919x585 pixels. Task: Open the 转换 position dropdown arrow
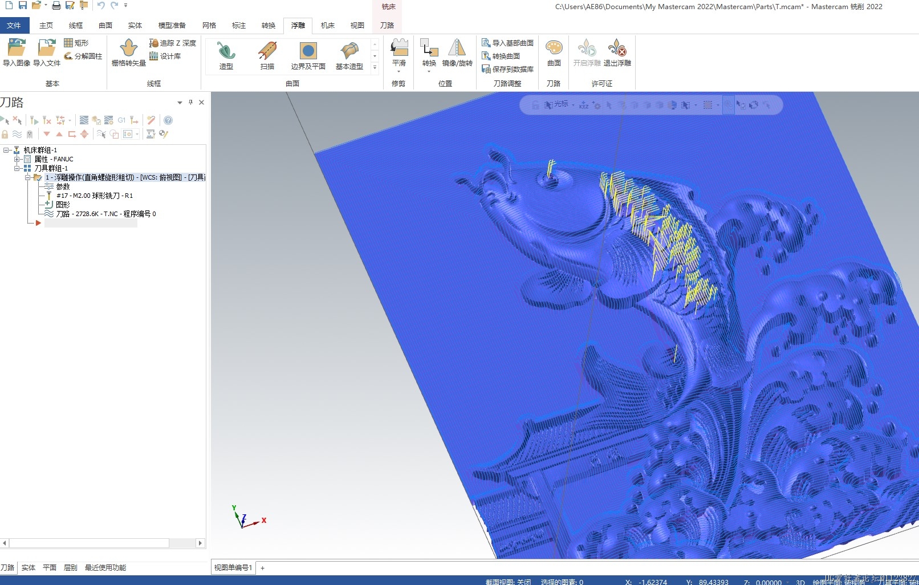pos(429,72)
